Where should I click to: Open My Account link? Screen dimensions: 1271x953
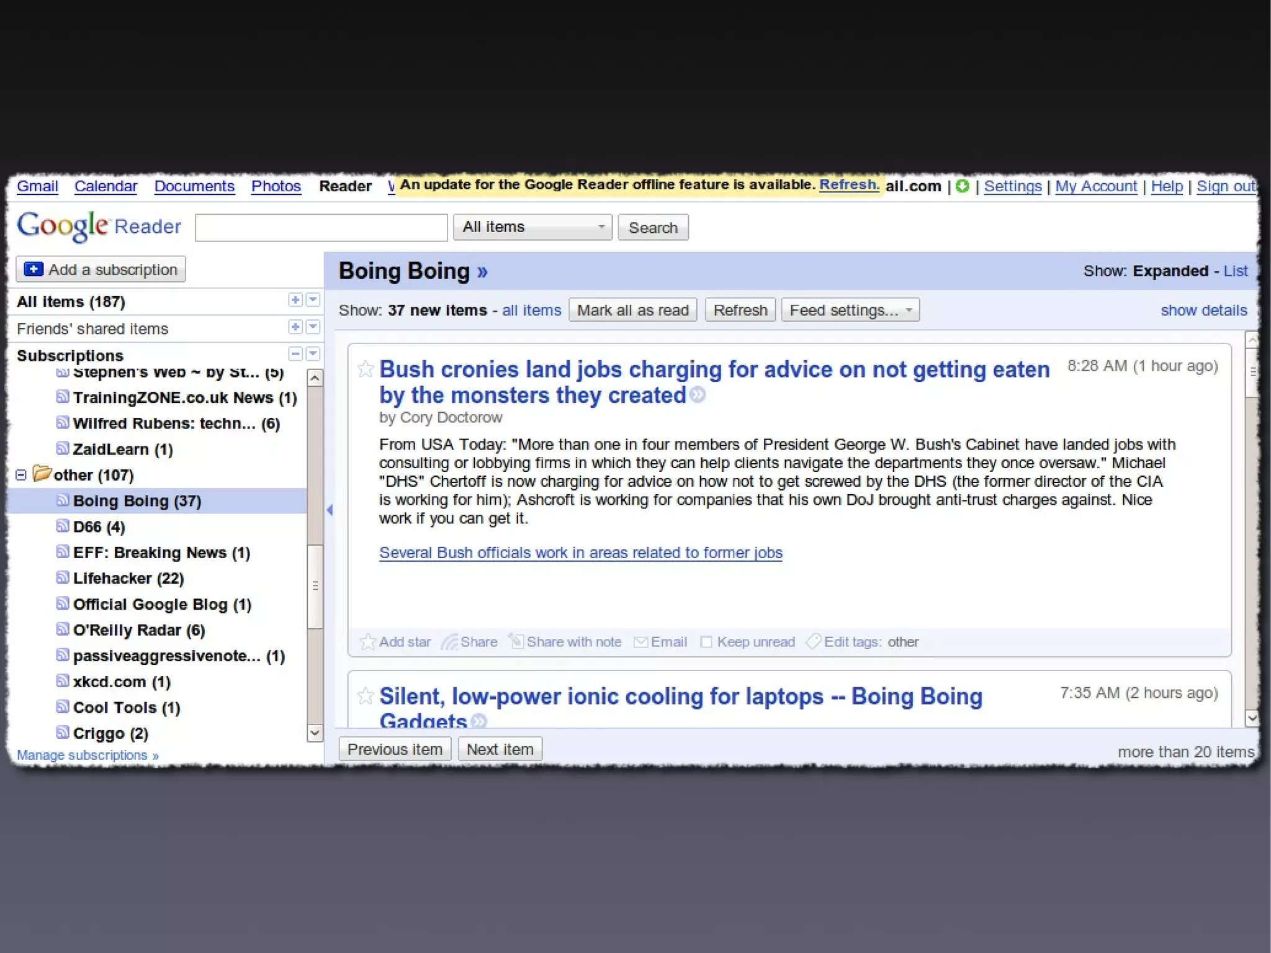tap(1096, 186)
